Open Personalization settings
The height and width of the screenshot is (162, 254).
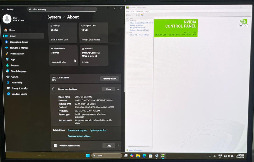(x=17, y=53)
